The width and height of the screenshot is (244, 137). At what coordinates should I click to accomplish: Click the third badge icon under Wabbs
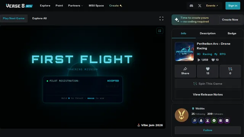tap(207, 120)
